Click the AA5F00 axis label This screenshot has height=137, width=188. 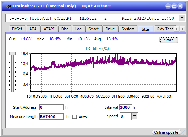click(164, 96)
